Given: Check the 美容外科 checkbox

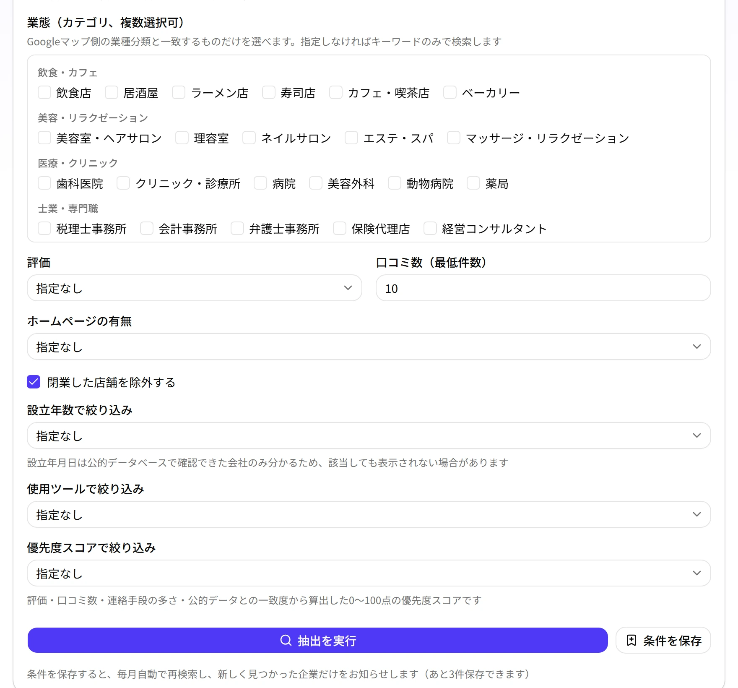Looking at the screenshot, I should point(316,183).
